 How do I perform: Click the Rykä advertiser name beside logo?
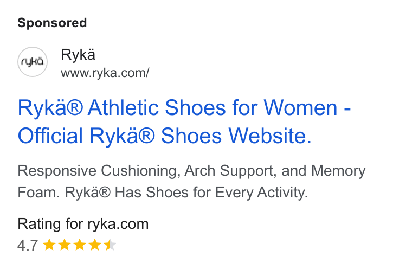[78, 54]
